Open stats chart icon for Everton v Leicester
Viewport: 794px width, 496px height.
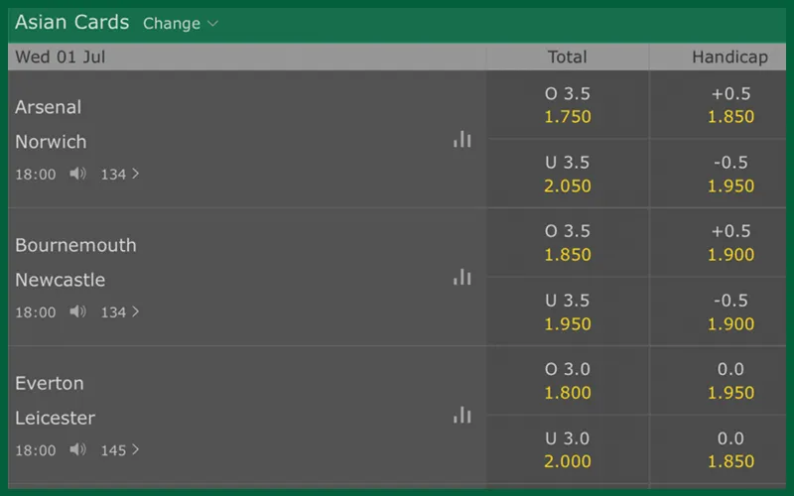463,415
